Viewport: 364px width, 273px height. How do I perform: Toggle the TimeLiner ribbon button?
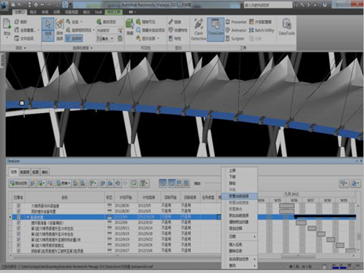click(x=216, y=30)
